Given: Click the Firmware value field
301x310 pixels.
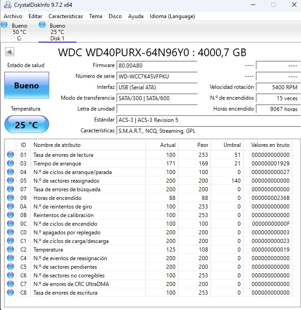Looking at the screenshot, I should [157, 66].
